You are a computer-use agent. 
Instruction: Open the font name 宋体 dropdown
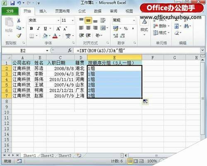coord(58,20)
